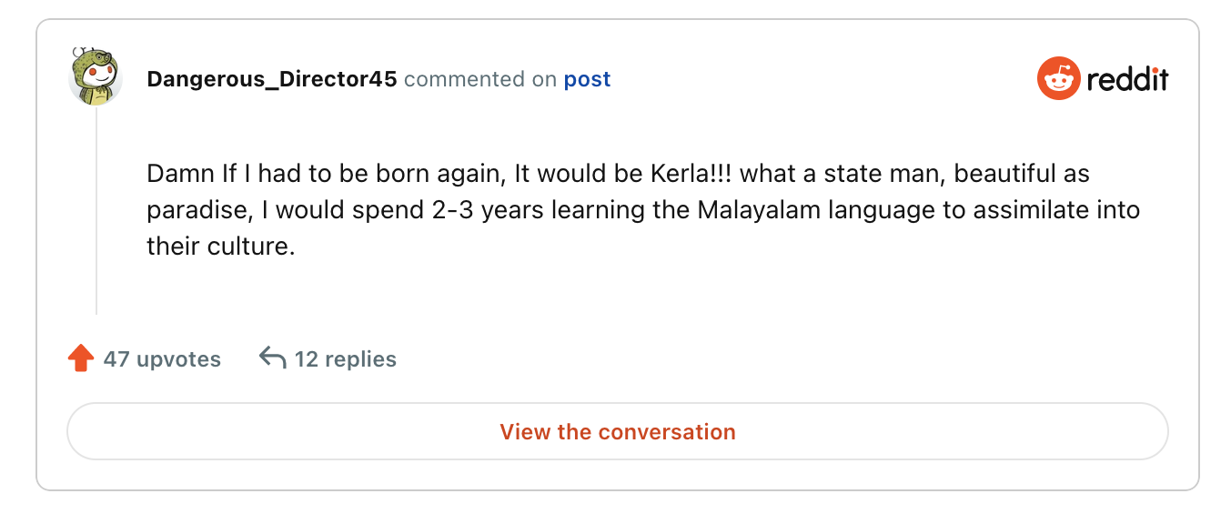Open the "12 replies" label
Image resolution: width=1221 pixels, height=524 pixels.
[346, 358]
